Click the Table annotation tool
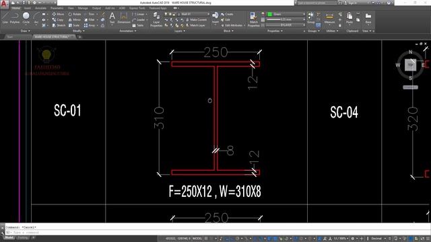431x242 pixels. tap(138, 26)
